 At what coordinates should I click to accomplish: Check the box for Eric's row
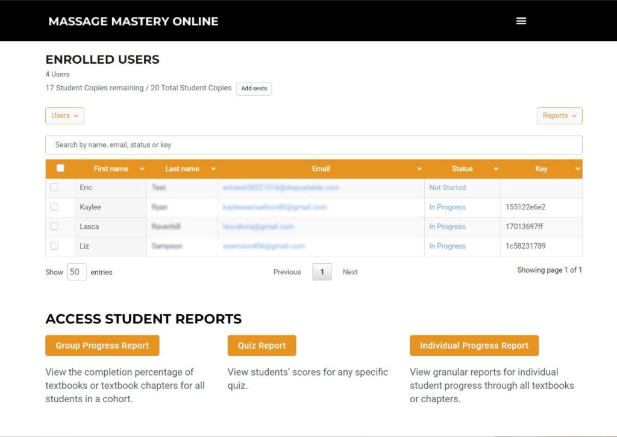coord(54,187)
